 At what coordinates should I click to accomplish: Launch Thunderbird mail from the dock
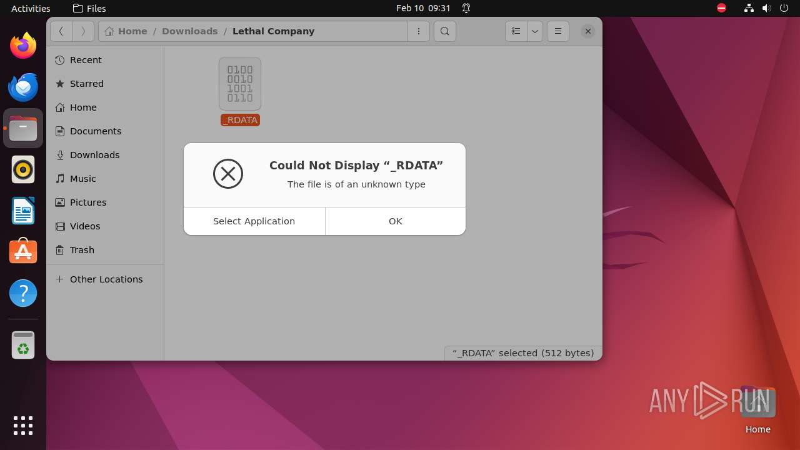23,87
